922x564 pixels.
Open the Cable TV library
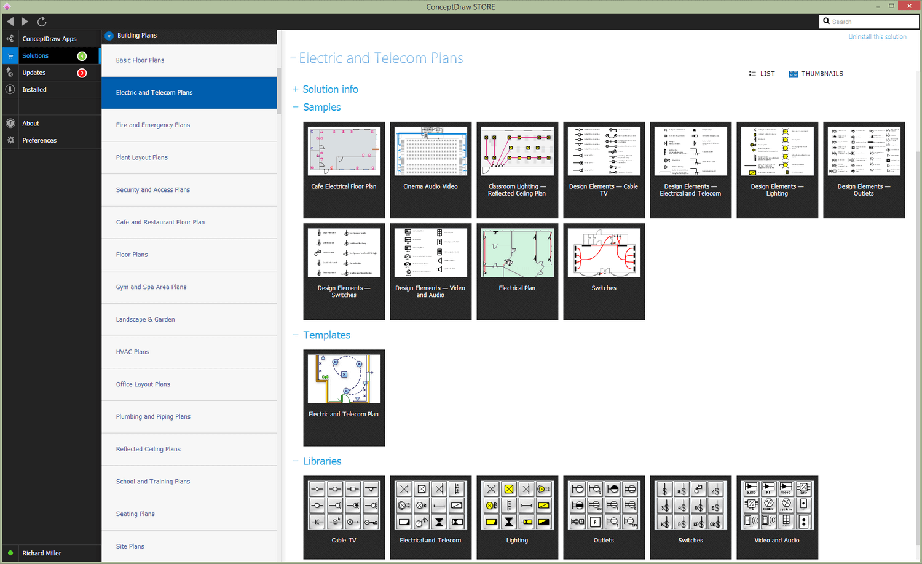344,517
